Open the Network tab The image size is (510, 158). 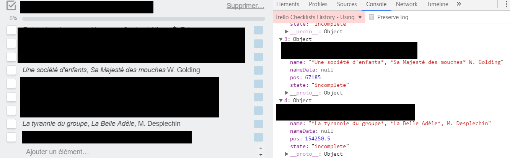406,4
